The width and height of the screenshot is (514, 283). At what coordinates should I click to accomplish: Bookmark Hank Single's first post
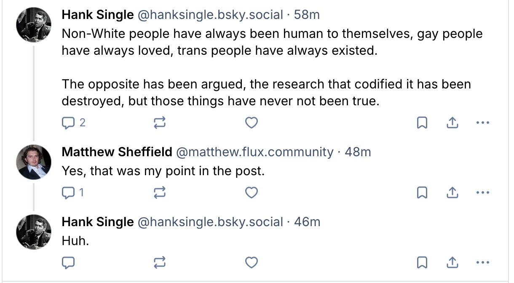[422, 123]
